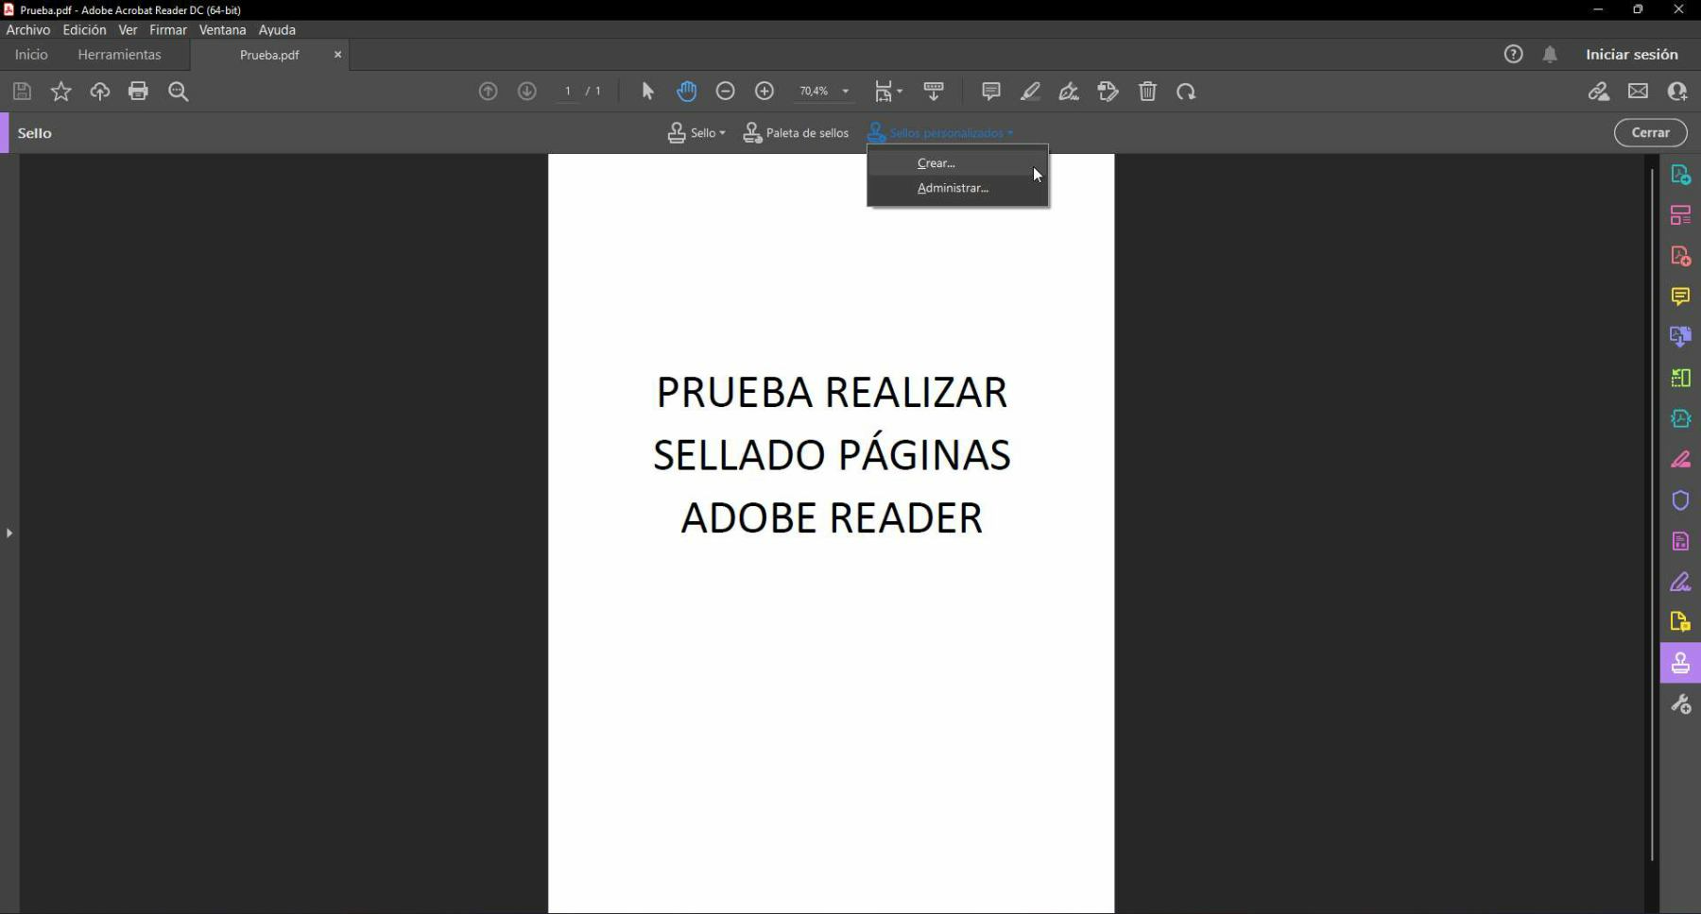Viewport: 1701px width, 914px height.
Task: Activate the hand pan tool
Action: pyautogui.click(x=686, y=92)
